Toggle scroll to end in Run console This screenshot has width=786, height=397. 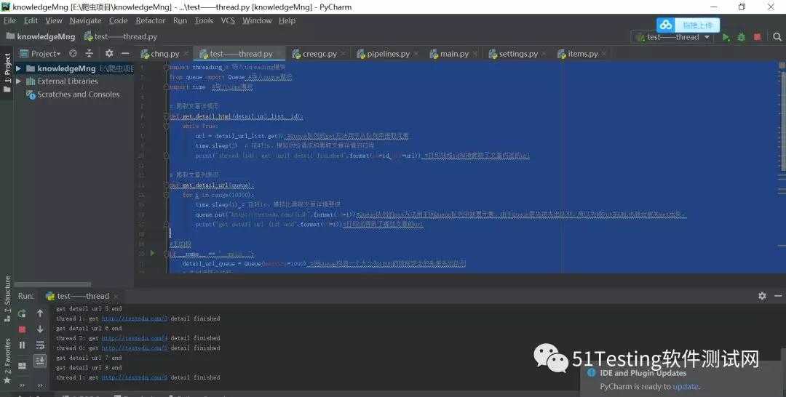[x=40, y=361]
